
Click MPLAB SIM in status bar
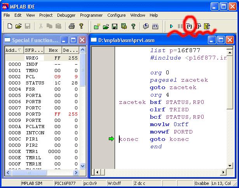click(x=32, y=183)
